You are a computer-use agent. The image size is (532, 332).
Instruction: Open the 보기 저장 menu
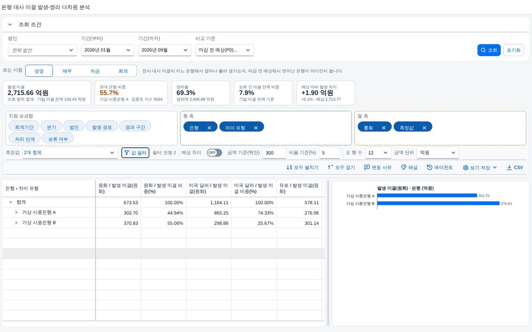click(480, 168)
